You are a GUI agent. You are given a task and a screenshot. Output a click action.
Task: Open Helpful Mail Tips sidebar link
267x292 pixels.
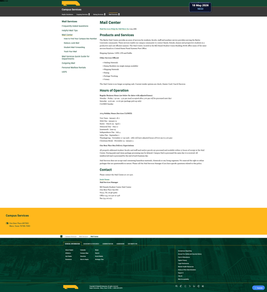tap(70, 30)
